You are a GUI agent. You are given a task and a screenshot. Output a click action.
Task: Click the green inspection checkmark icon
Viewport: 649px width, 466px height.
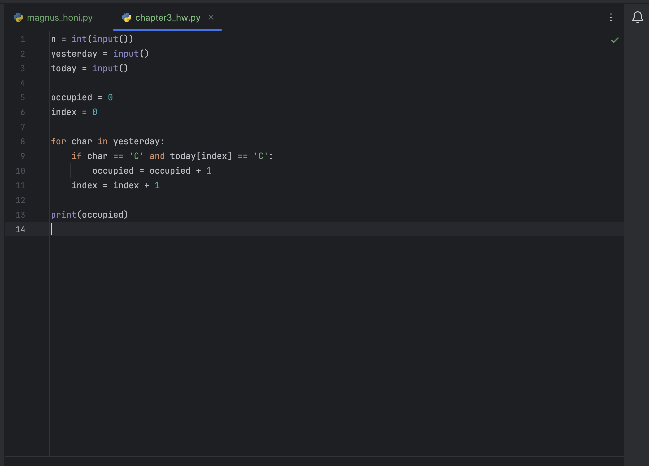point(614,40)
